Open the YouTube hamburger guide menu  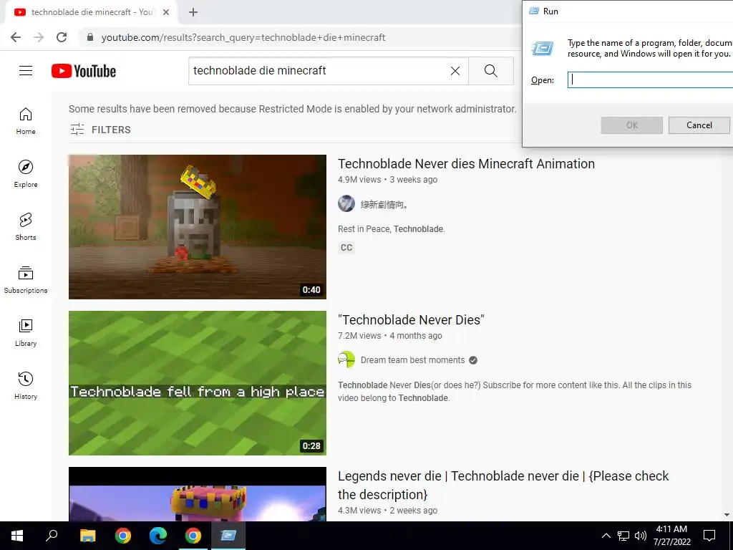26,71
